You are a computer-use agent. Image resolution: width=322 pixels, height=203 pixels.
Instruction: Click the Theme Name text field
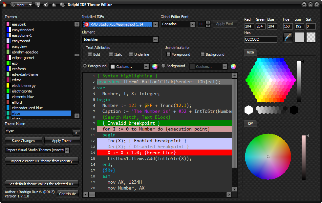[x=39, y=131]
